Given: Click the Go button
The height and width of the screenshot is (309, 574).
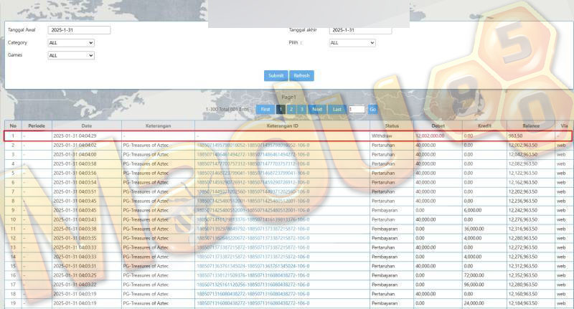Looking at the screenshot, I should (372, 110).
